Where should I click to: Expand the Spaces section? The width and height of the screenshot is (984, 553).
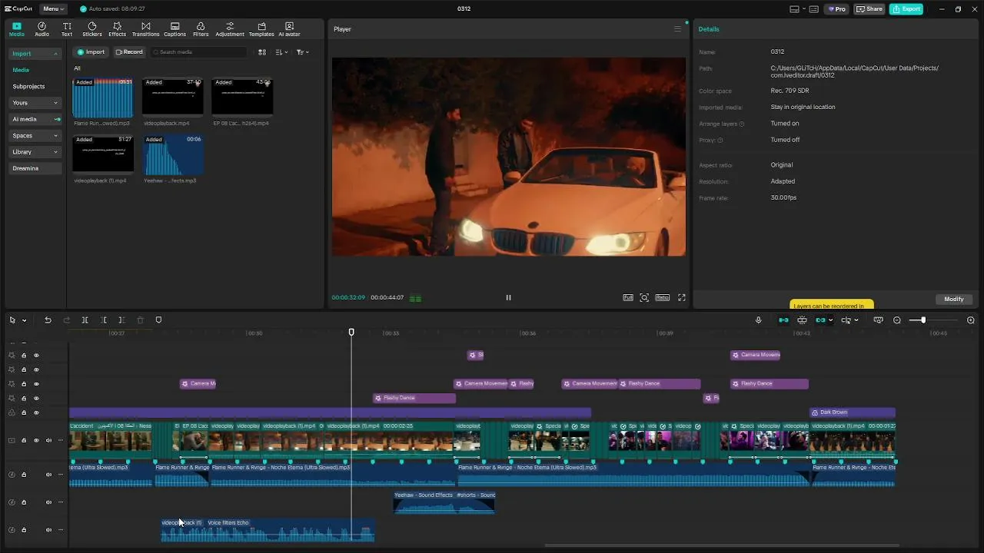(55, 136)
